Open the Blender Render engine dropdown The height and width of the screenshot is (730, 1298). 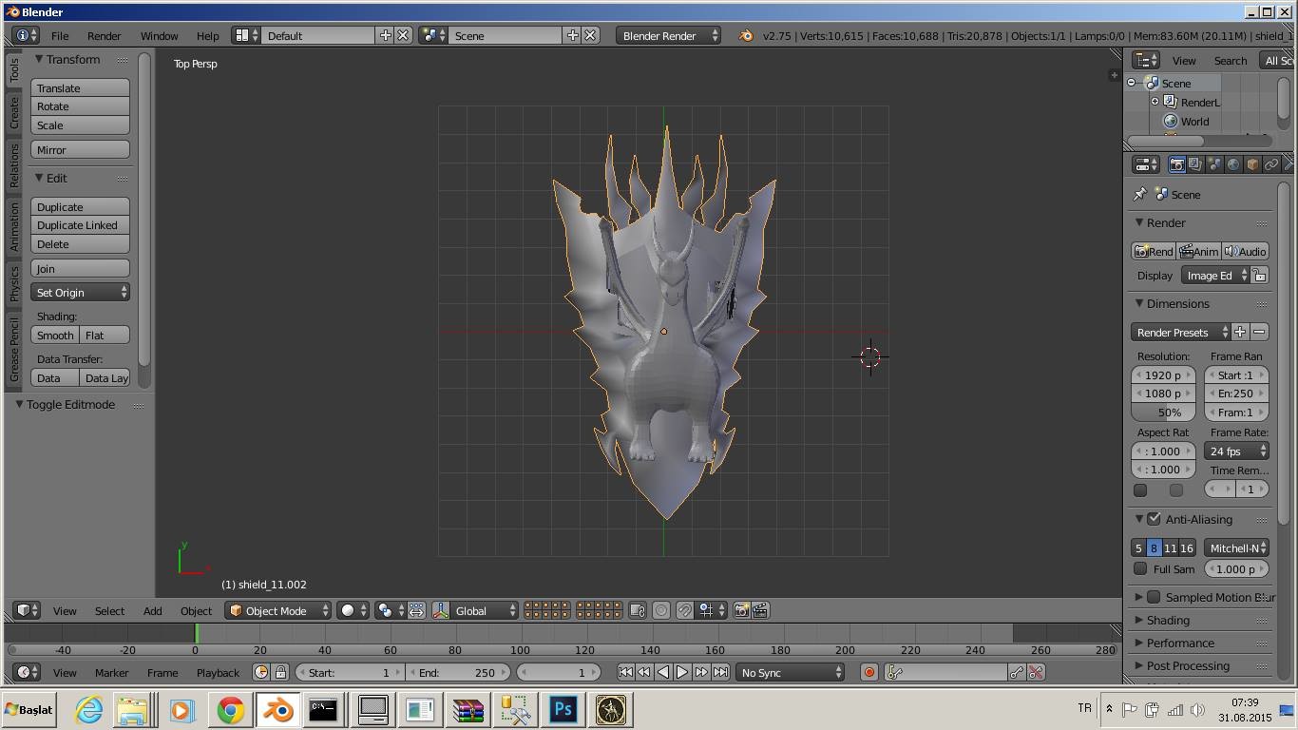click(668, 35)
